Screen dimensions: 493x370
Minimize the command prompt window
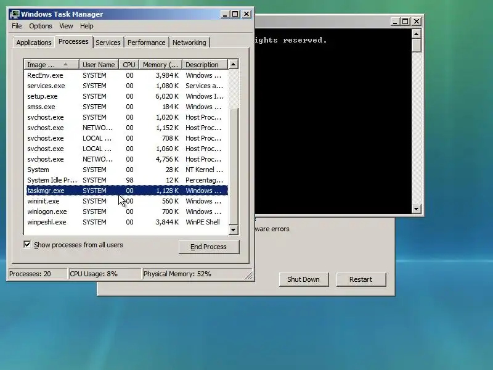click(x=395, y=22)
